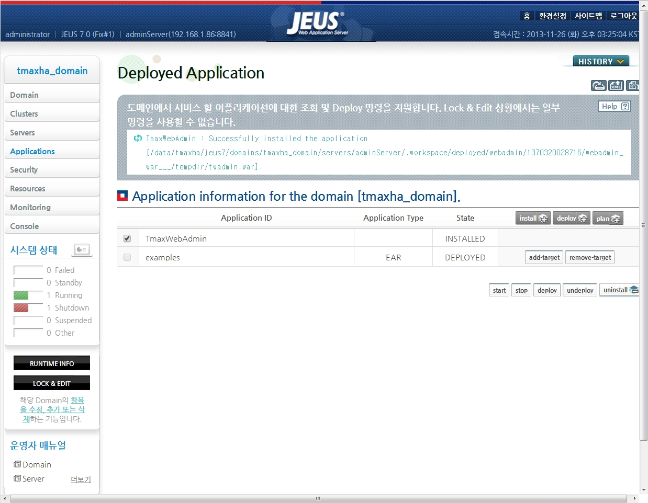
Task: Click the undeploy button
Action: pyautogui.click(x=580, y=290)
